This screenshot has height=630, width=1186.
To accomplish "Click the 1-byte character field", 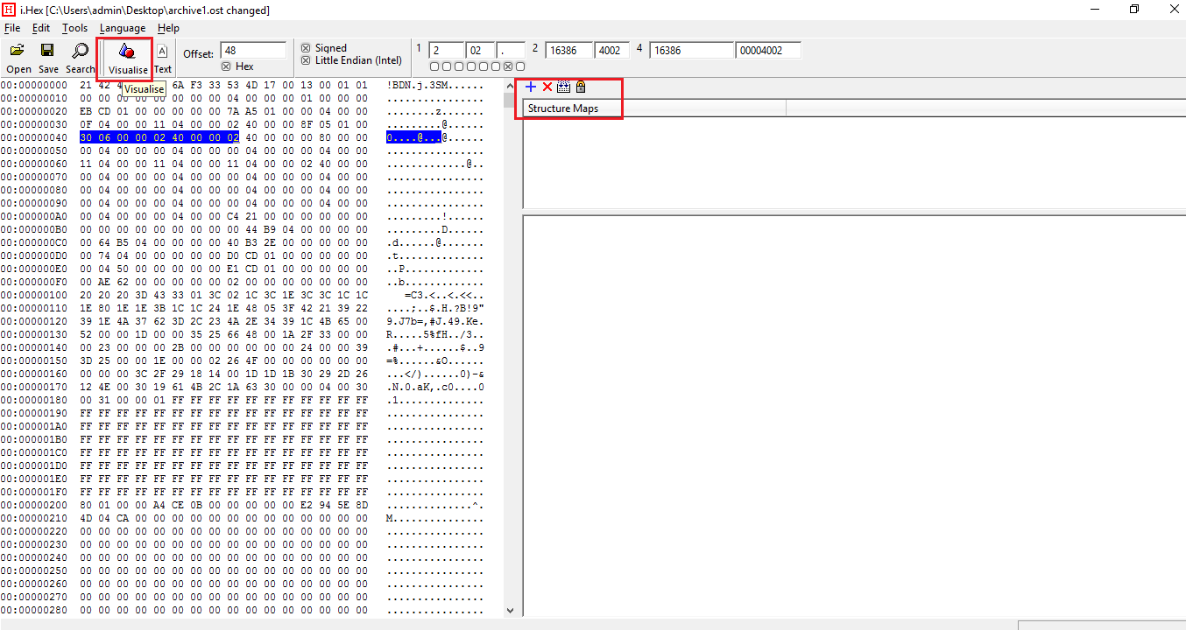I will tap(511, 51).
